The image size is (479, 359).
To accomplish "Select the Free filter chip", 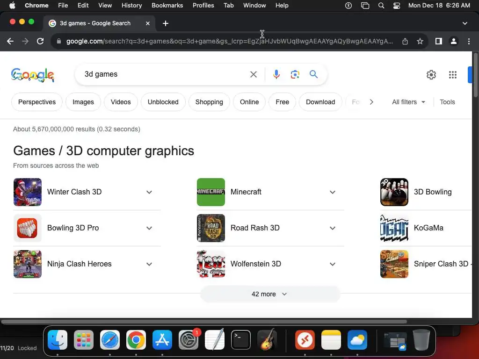I will click(x=282, y=102).
